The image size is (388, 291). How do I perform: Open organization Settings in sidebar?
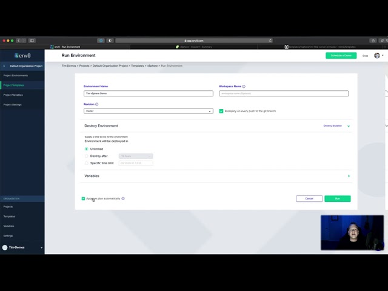[x=8, y=236]
